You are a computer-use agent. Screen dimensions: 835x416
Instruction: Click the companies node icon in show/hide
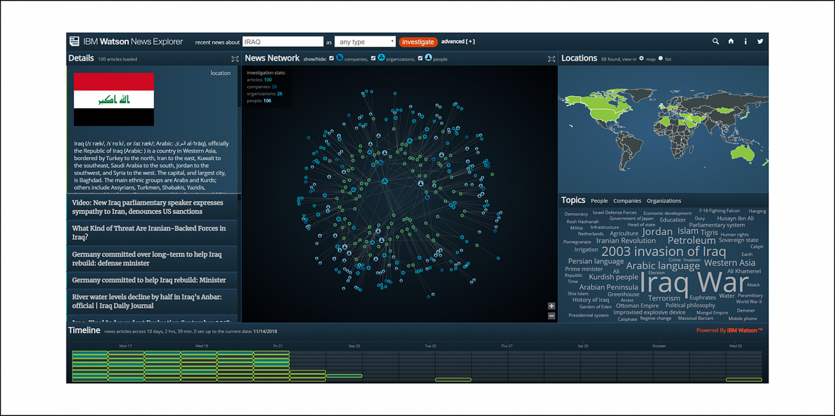(x=339, y=58)
